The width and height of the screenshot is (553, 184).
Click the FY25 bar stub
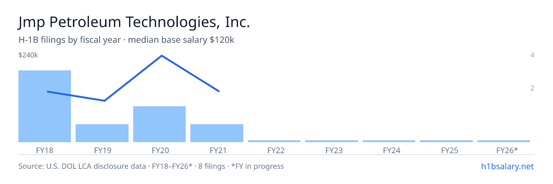point(446,141)
